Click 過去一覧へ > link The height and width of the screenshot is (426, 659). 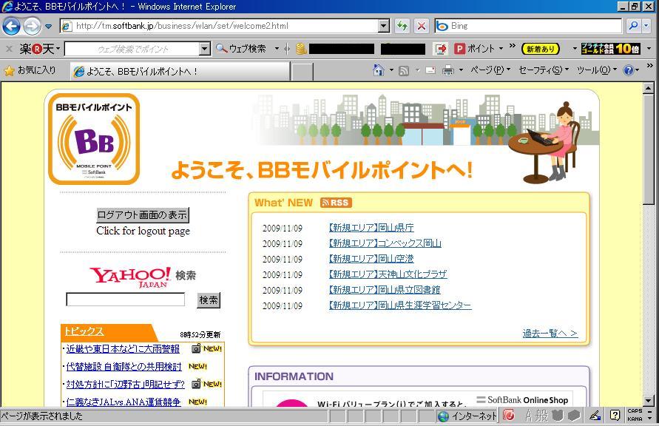point(550,333)
